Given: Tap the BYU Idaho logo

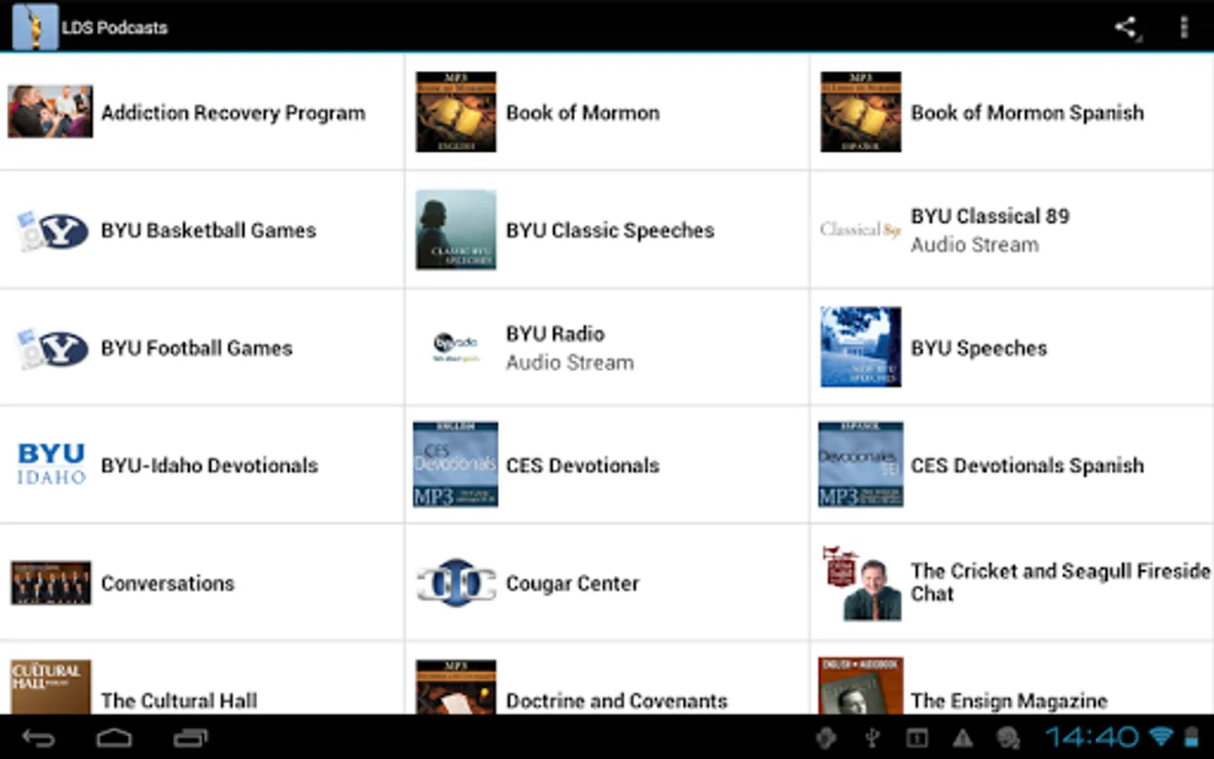Looking at the screenshot, I should 51,465.
